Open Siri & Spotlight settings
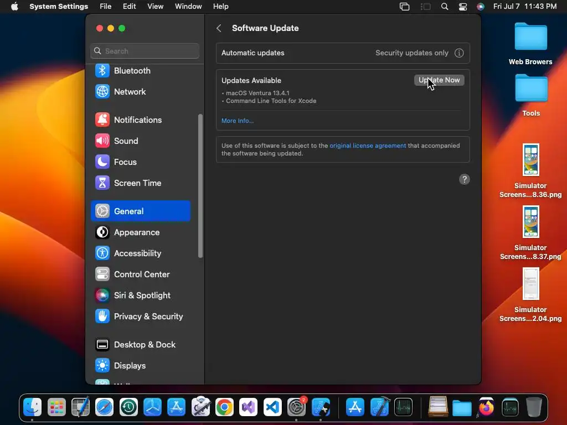 (x=140, y=296)
